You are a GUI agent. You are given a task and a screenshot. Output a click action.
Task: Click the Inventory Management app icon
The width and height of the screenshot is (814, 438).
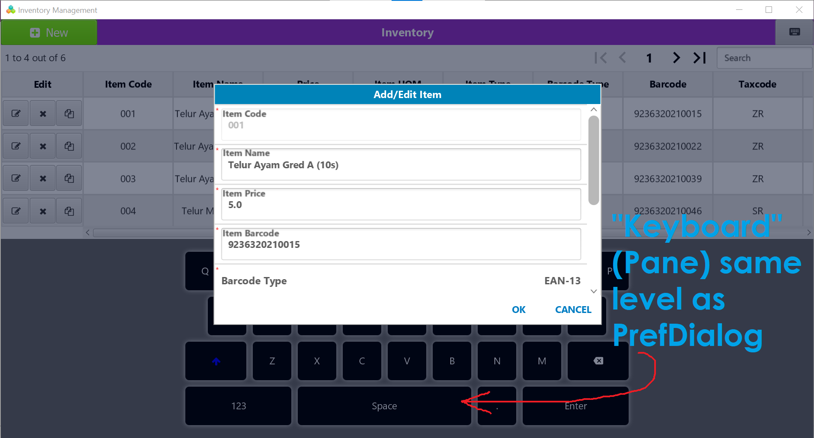point(11,9)
